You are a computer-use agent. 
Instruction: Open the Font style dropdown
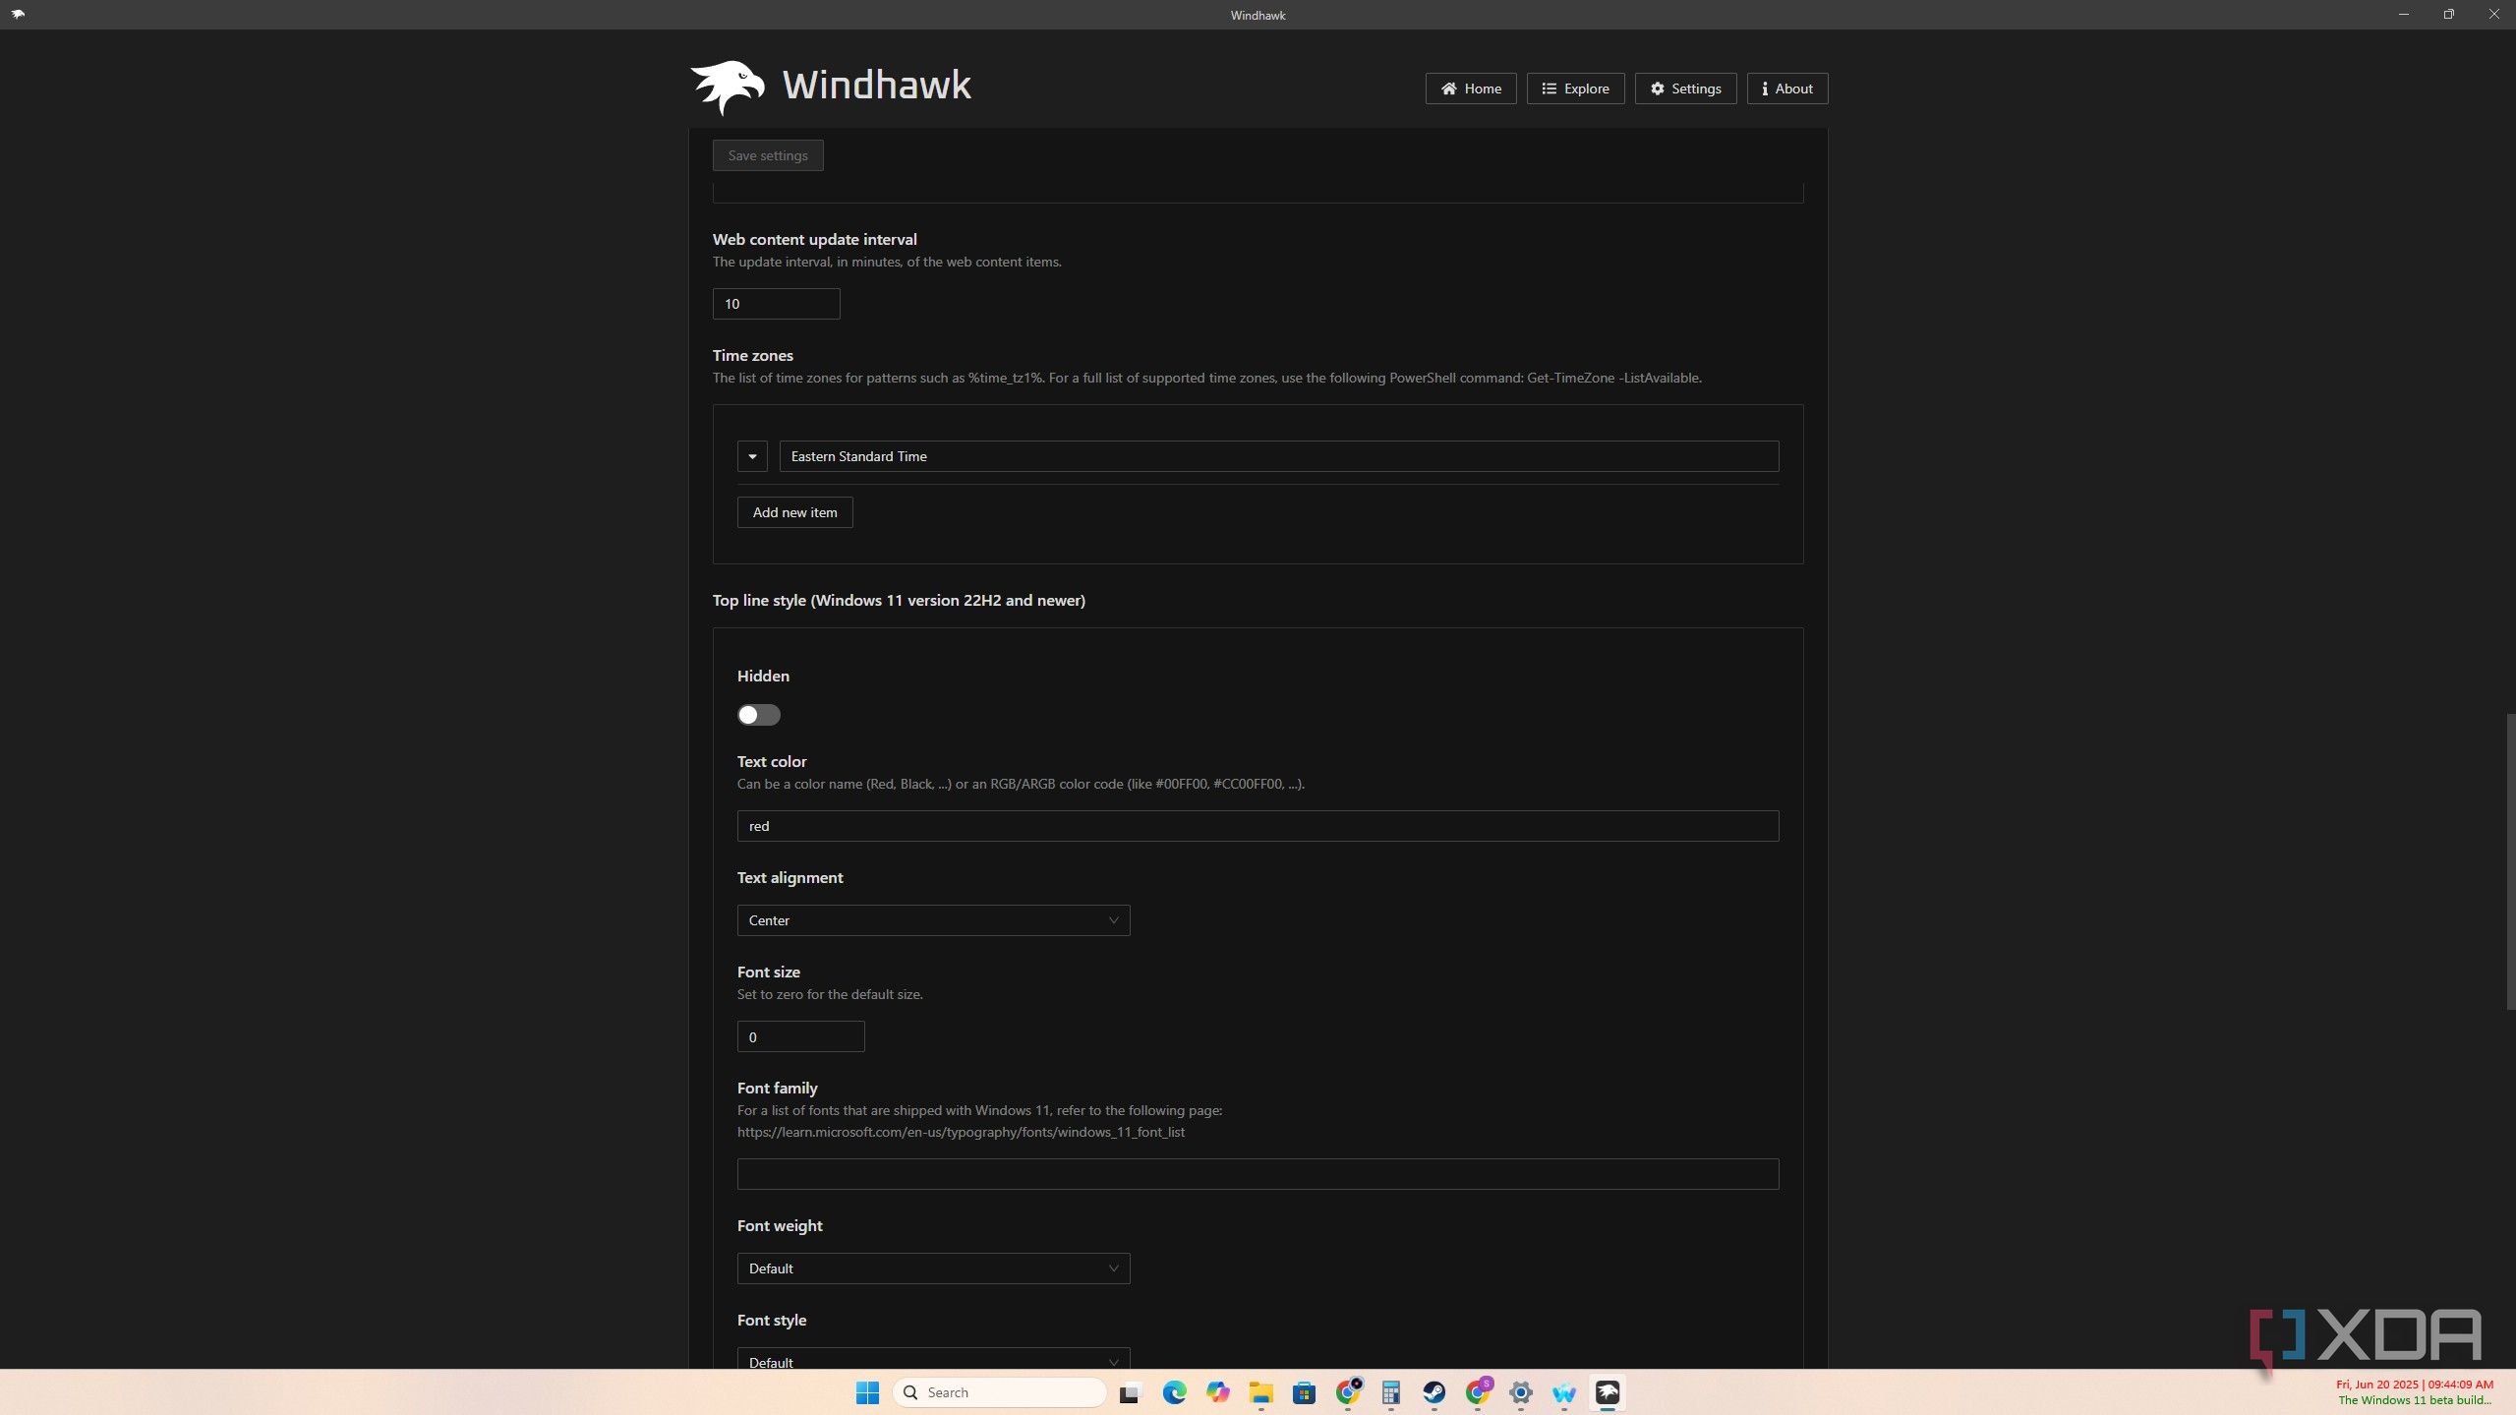[933, 1359]
